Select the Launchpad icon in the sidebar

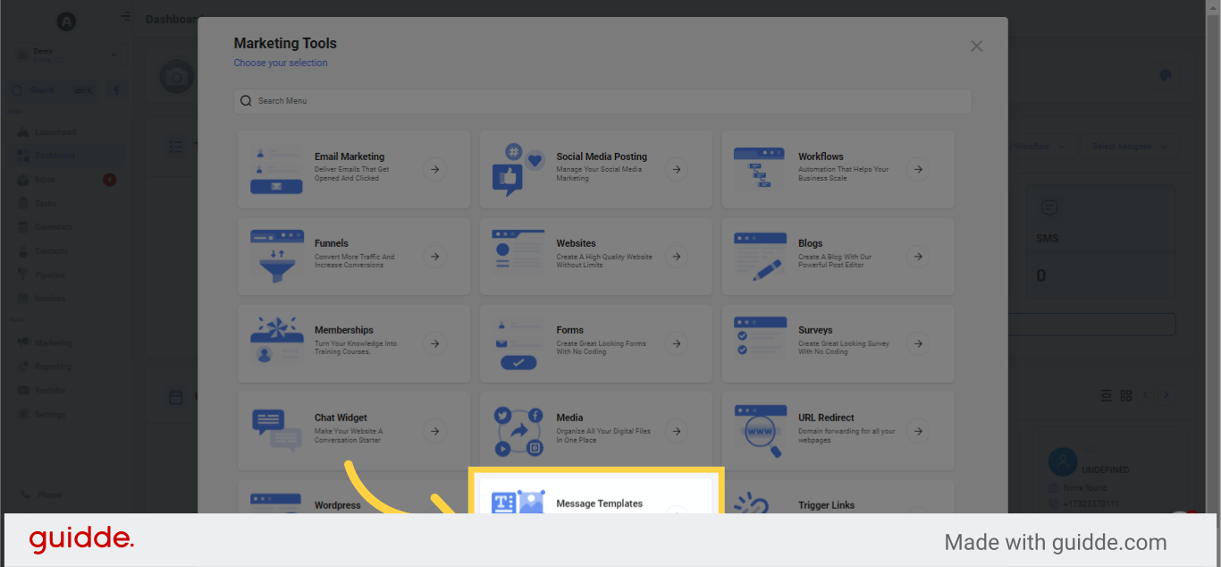[x=21, y=131]
